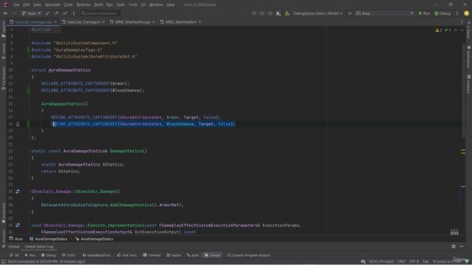Close the MMC_MaxHealth.cpp tab
The width and height of the screenshot is (472, 265).
pyautogui.click(x=153, y=22)
